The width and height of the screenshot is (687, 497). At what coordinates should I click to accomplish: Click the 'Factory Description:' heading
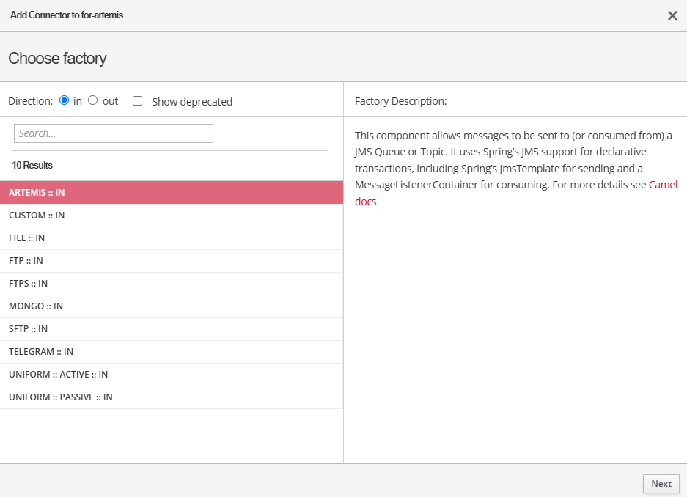pyautogui.click(x=400, y=101)
